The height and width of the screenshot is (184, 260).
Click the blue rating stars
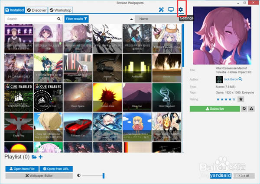point(226,99)
